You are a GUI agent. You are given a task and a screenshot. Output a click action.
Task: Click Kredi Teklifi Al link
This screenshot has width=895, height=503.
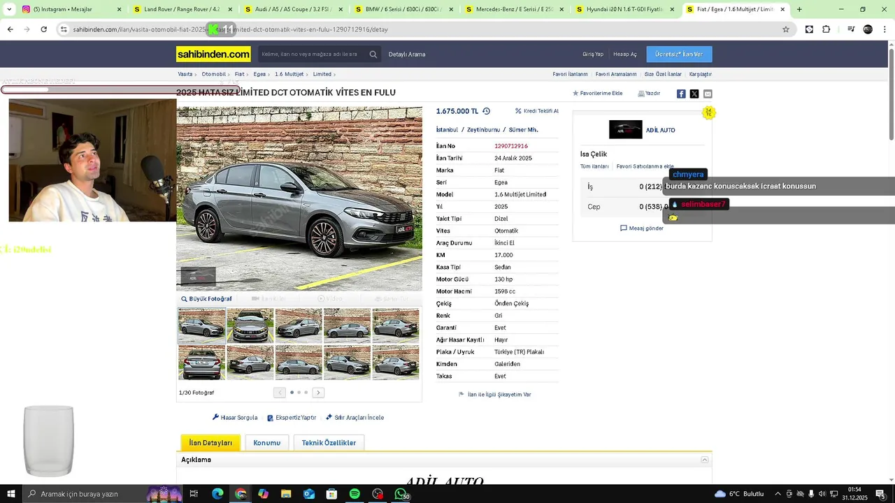[x=537, y=111]
